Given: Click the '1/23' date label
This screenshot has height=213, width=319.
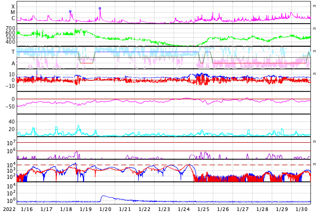Looking at the screenshot, I should click(x=164, y=209).
